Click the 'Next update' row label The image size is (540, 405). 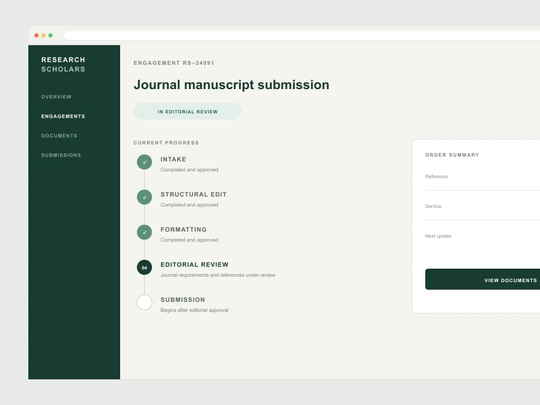(438, 236)
